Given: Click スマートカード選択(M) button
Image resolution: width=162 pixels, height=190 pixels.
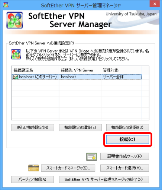Looking at the screenshot, I should tap(124, 168).
